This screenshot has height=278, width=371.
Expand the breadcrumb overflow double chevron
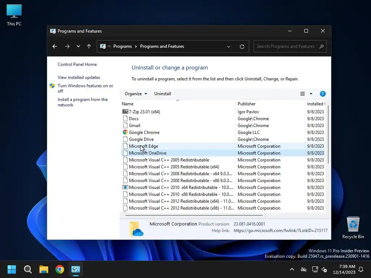click(109, 46)
